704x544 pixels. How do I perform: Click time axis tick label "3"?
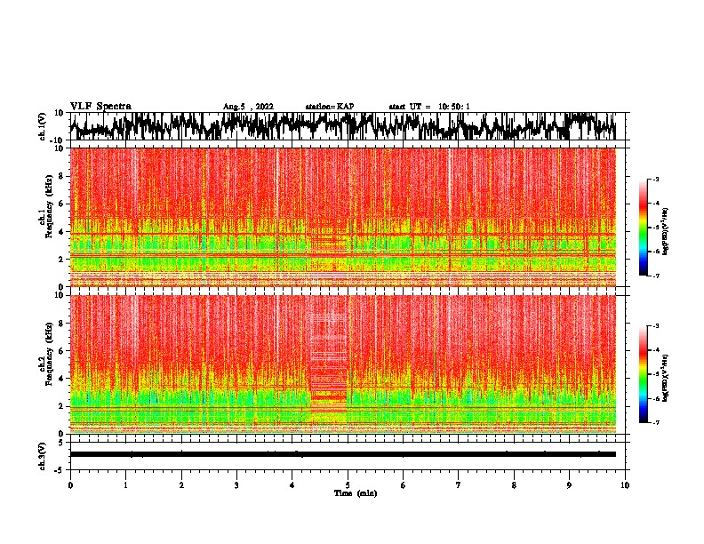[236, 485]
